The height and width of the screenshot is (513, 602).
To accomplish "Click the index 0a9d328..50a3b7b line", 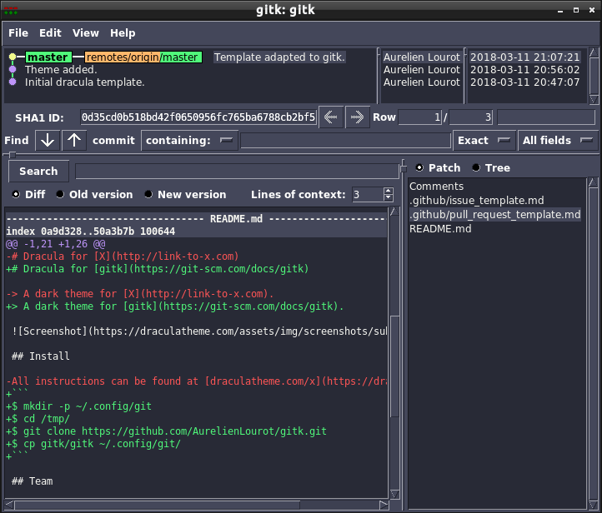I will (91, 232).
